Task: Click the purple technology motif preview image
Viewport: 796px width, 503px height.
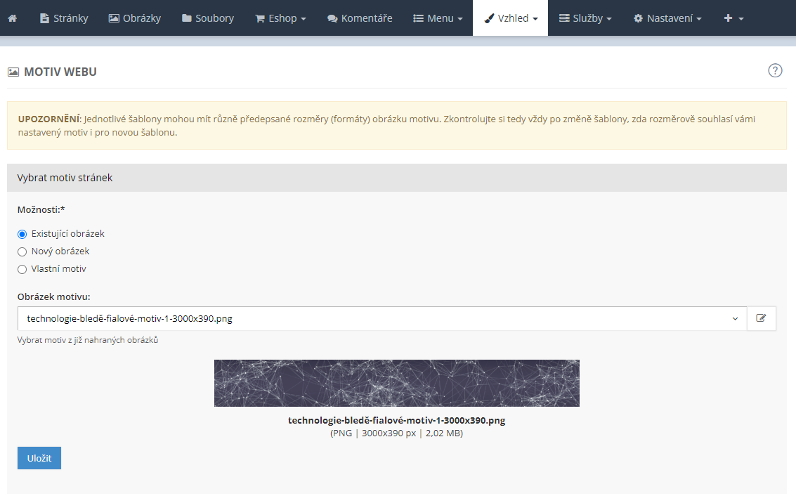Action: tap(396, 383)
